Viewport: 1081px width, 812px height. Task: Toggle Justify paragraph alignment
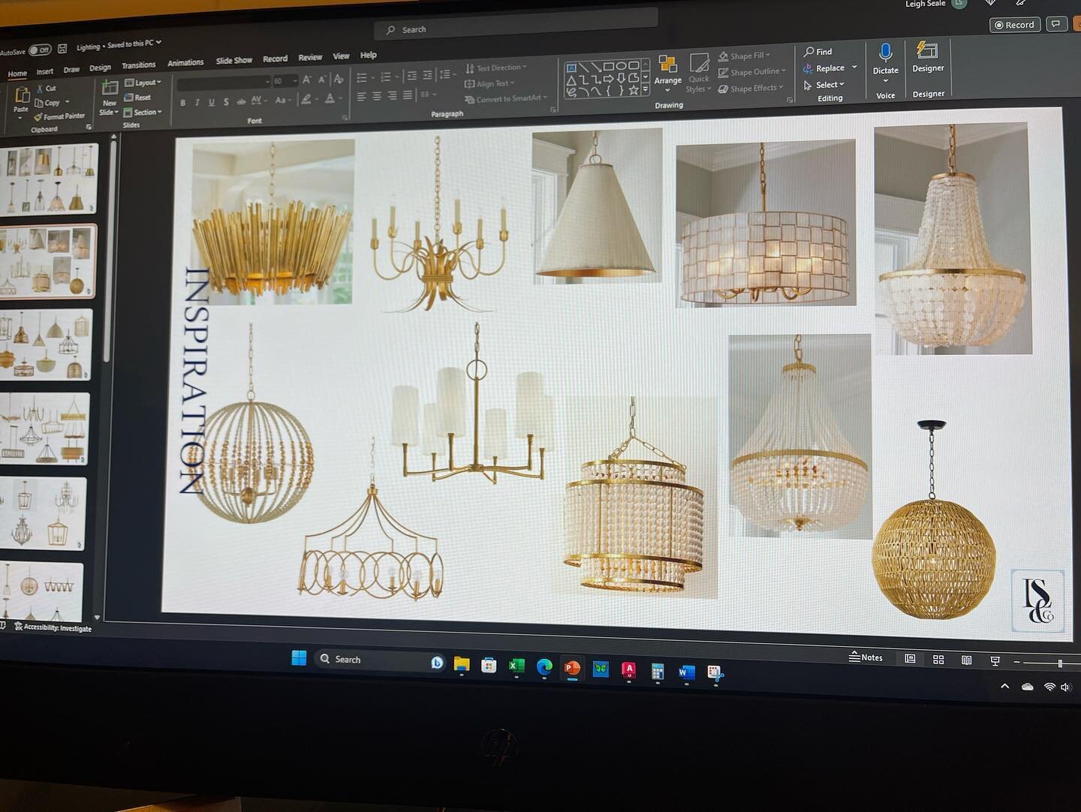point(407,95)
